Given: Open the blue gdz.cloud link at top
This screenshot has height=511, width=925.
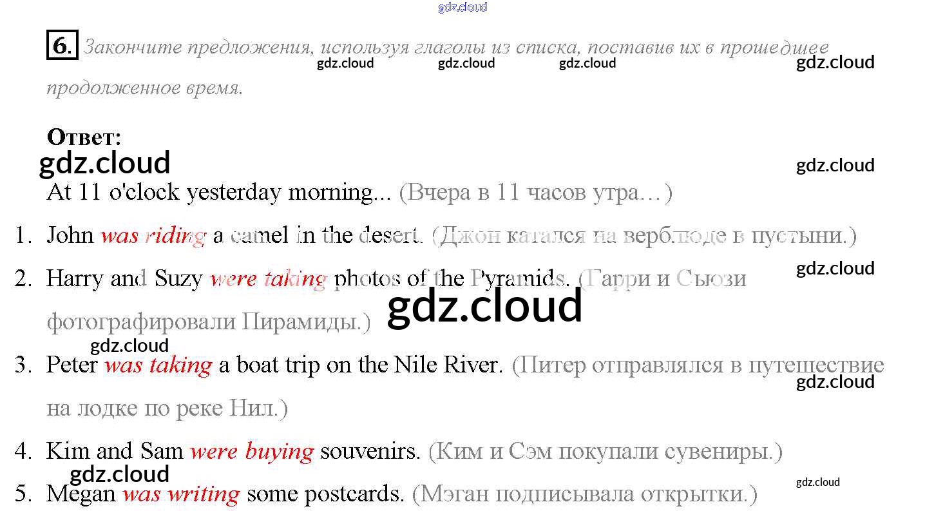Looking at the screenshot, I should (x=462, y=7).
